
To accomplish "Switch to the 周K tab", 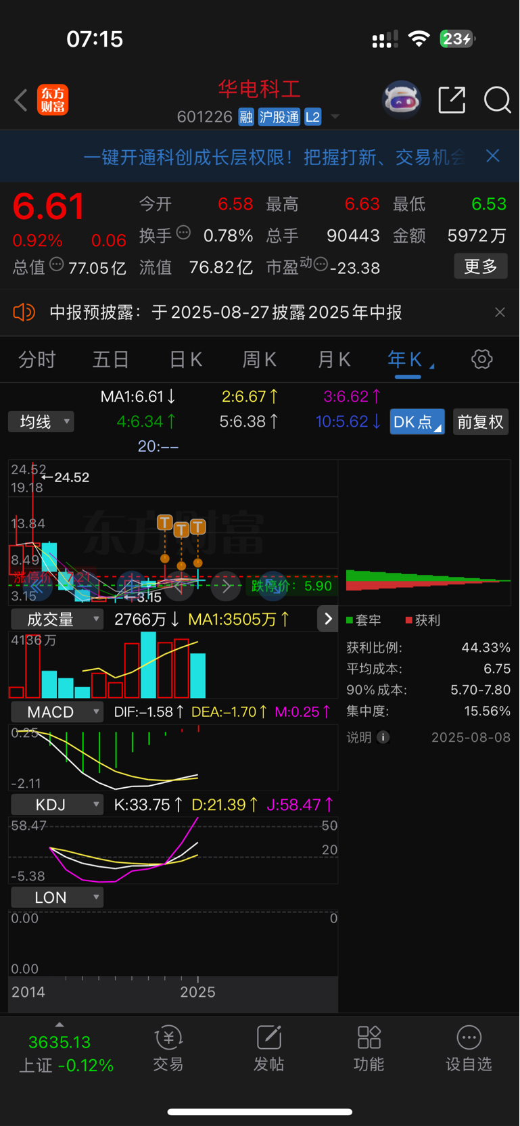I will click(260, 359).
